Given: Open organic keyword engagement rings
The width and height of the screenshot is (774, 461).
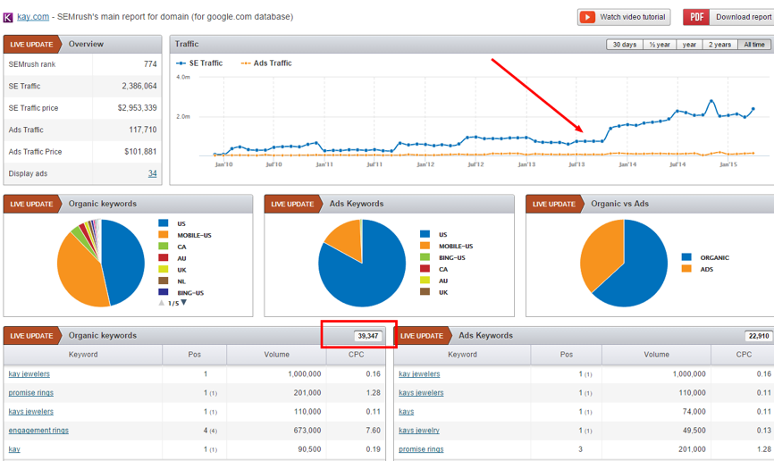Looking at the screenshot, I should (x=38, y=430).
